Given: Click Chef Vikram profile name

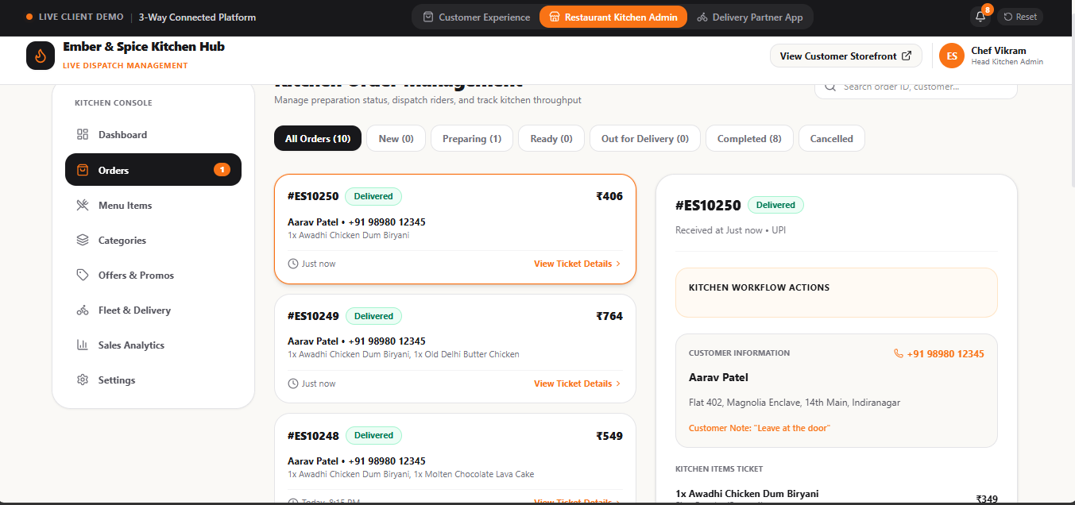Looking at the screenshot, I should tap(999, 51).
